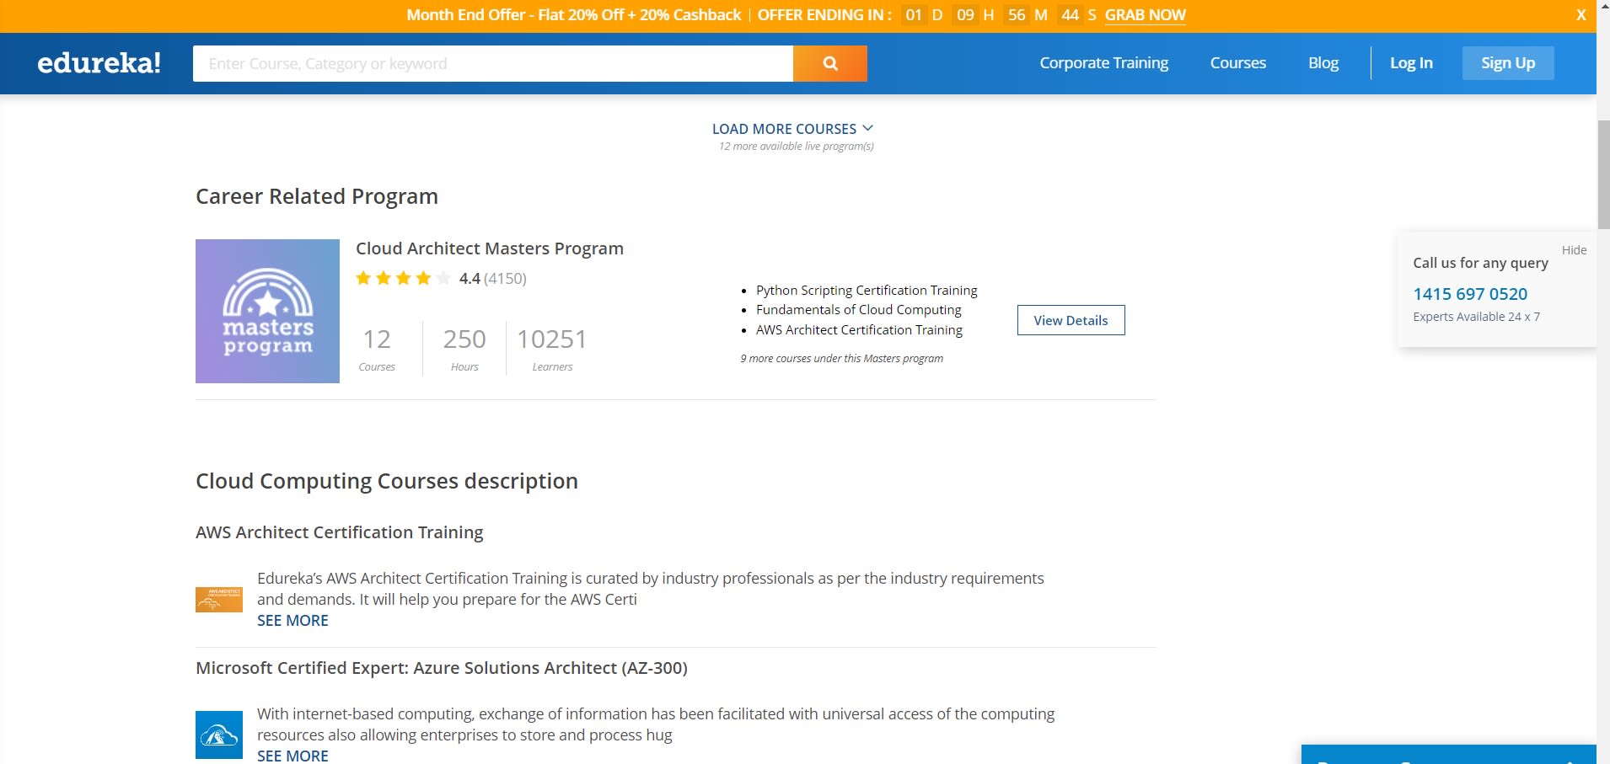Click the '10251 Learners' stat
Image resolution: width=1610 pixels, height=764 pixels.
[552, 349]
